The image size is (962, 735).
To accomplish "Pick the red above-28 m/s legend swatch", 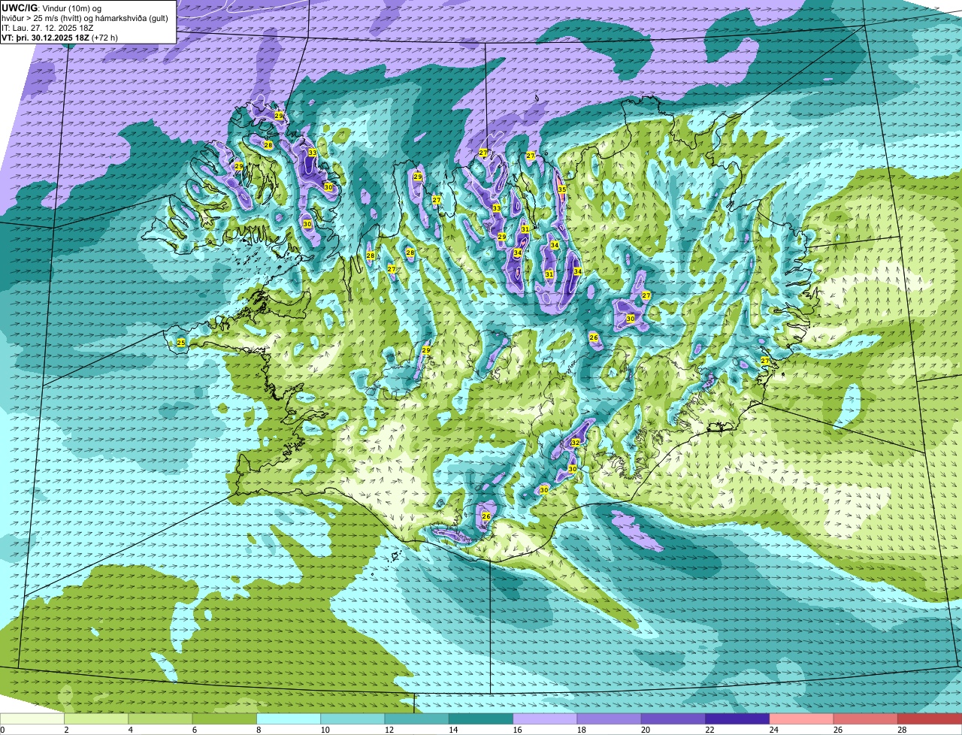I will pyautogui.click(x=930, y=719).
